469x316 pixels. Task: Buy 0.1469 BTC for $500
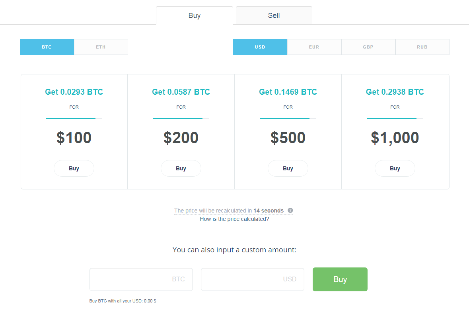coord(288,168)
